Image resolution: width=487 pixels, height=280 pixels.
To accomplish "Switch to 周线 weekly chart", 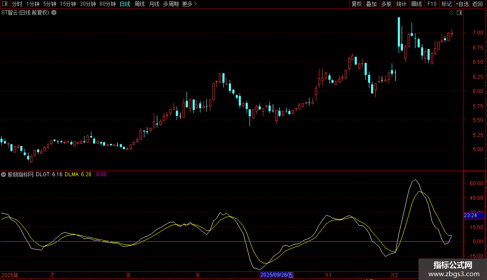I will click(140, 4).
